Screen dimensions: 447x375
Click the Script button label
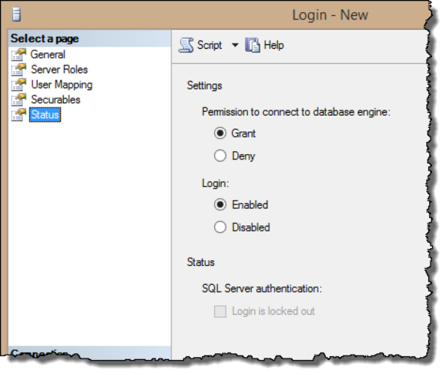pos(210,45)
